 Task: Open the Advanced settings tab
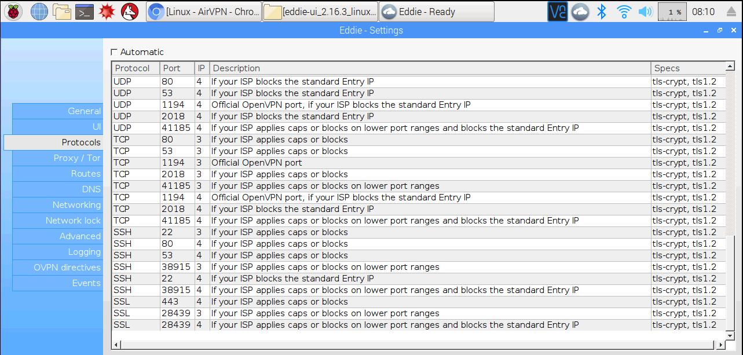pyautogui.click(x=57, y=236)
